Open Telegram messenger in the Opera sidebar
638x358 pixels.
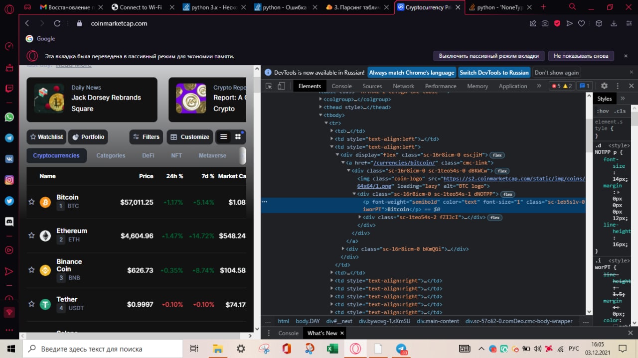pyautogui.click(x=9, y=138)
